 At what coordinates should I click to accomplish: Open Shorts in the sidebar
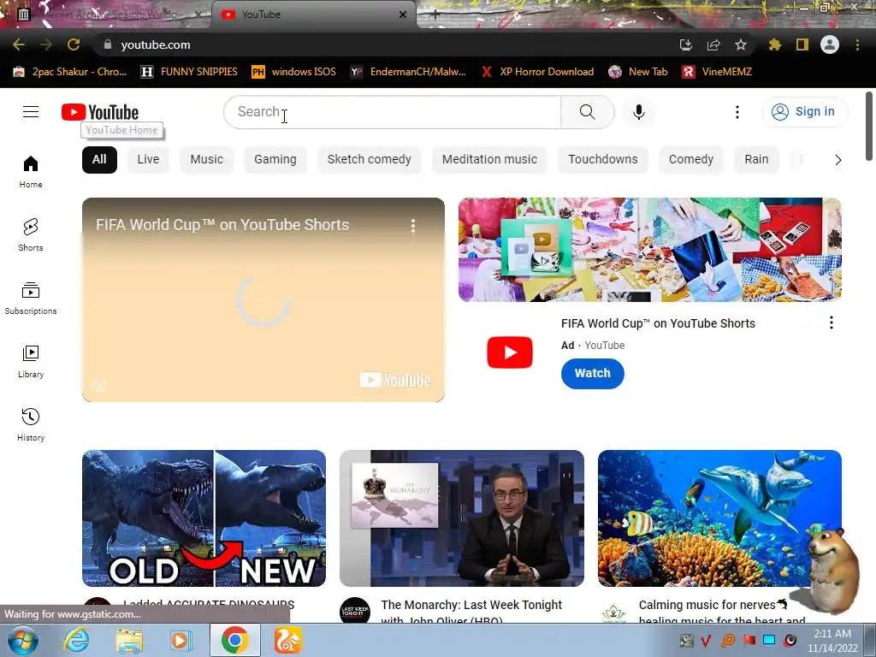[31, 234]
